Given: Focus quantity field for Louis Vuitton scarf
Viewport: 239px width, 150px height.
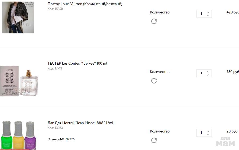Looking at the screenshot, I should [201, 14].
